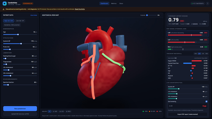
Task: Click the Typical Chest Pain blue bar
Action: tap(187, 63)
